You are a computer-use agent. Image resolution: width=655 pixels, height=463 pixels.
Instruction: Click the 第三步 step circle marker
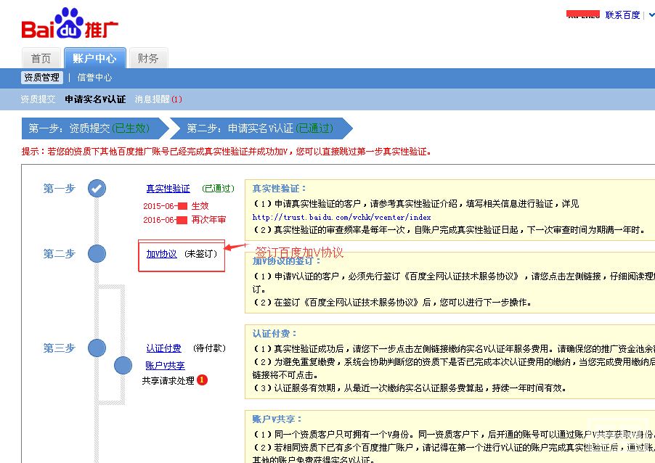tap(97, 348)
